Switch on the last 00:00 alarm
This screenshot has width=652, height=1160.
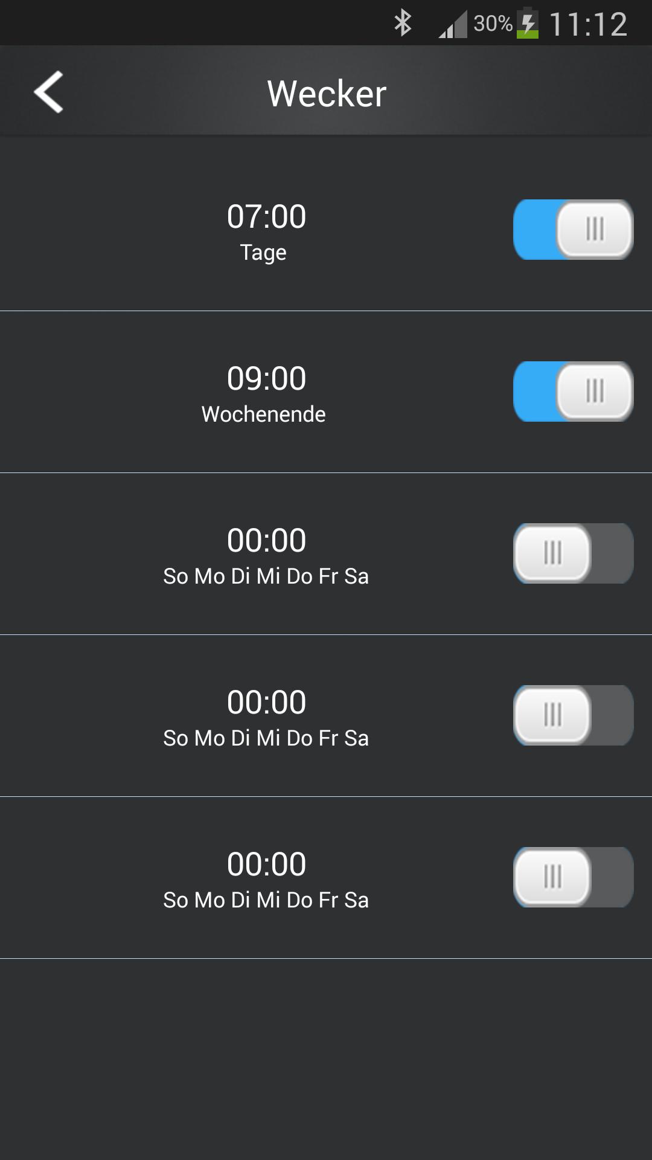573,877
